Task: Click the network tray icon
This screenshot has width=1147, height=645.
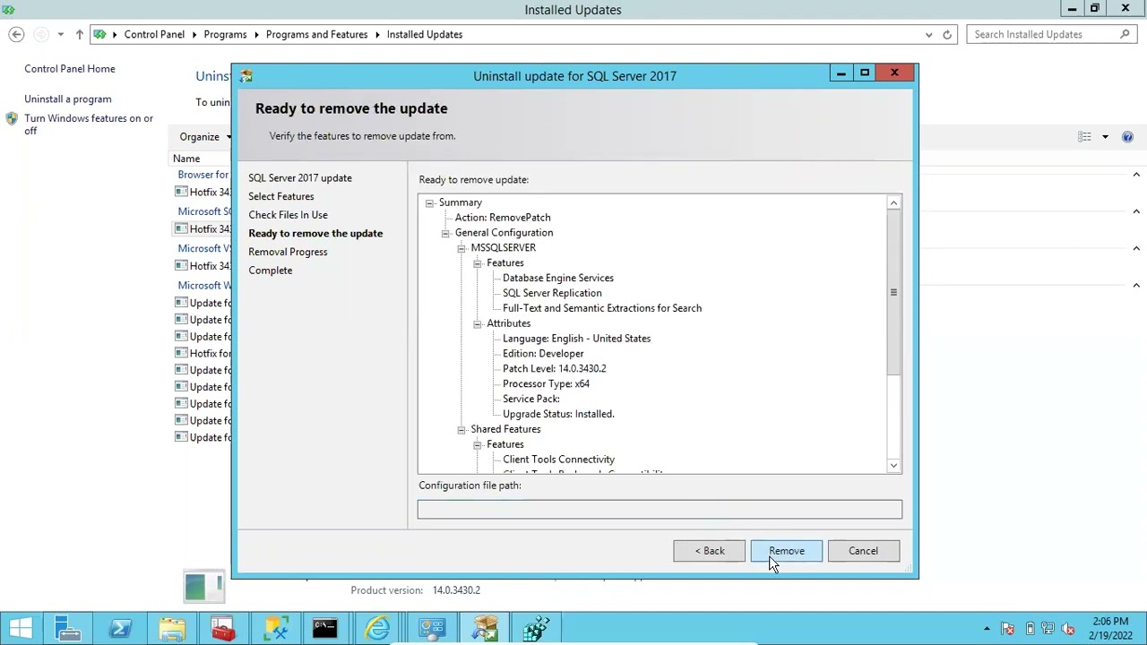Action: pos(1048,629)
